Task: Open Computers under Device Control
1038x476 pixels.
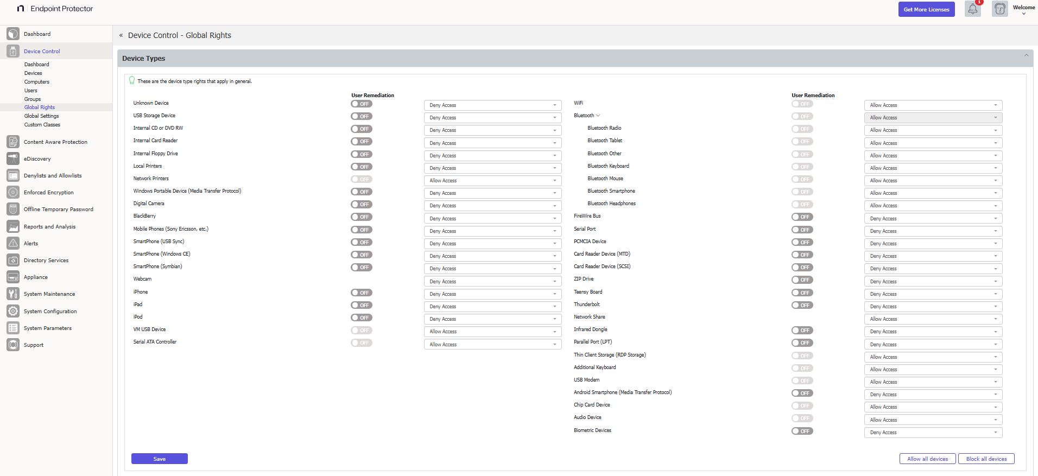Action: tap(37, 82)
